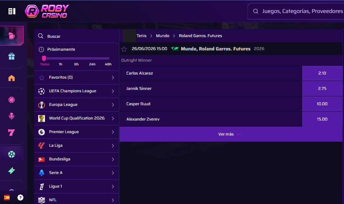Set time filter to 1h
The width and height of the screenshot is (344, 204).
pos(61,64)
